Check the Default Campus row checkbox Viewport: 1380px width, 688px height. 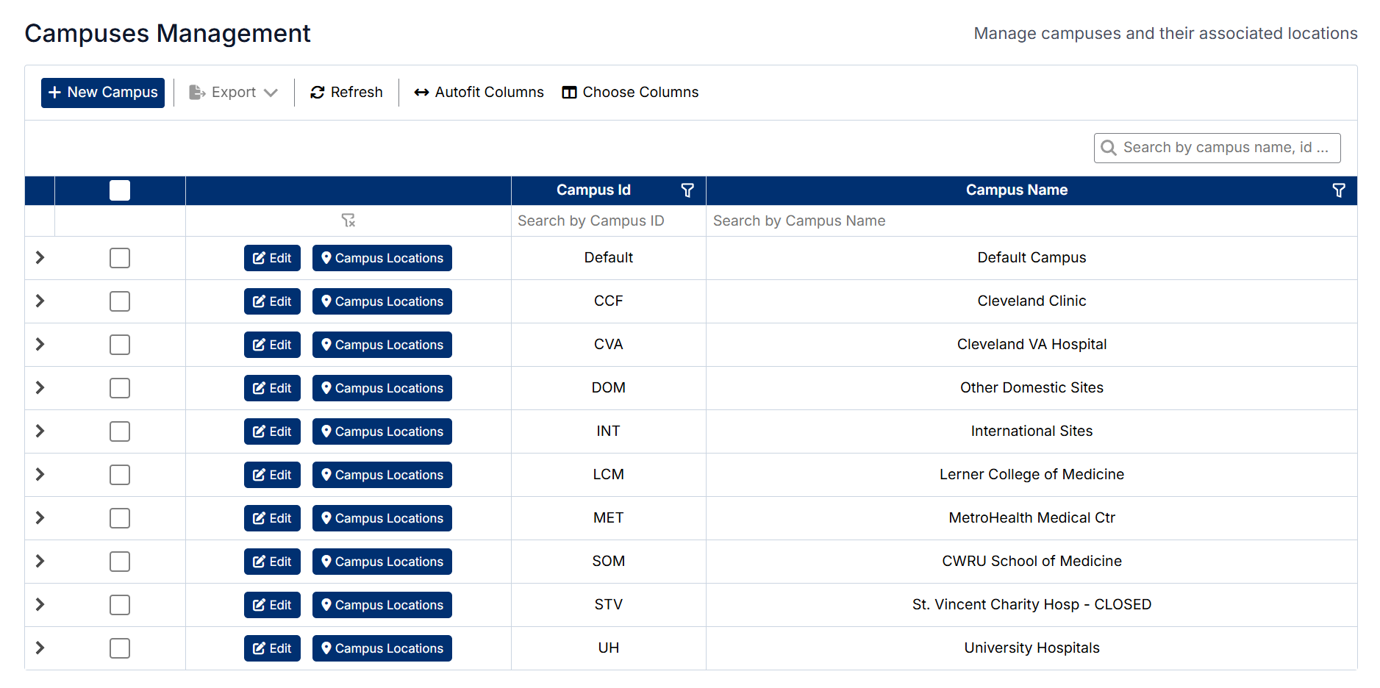coord(120,258)
